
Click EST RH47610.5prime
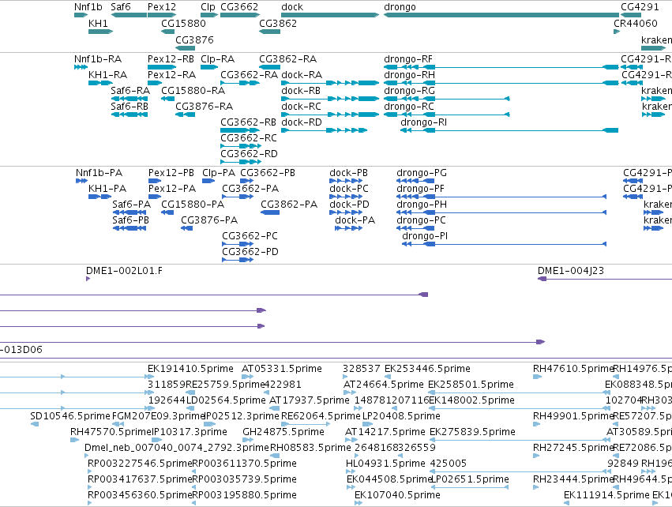coord(573,369)
